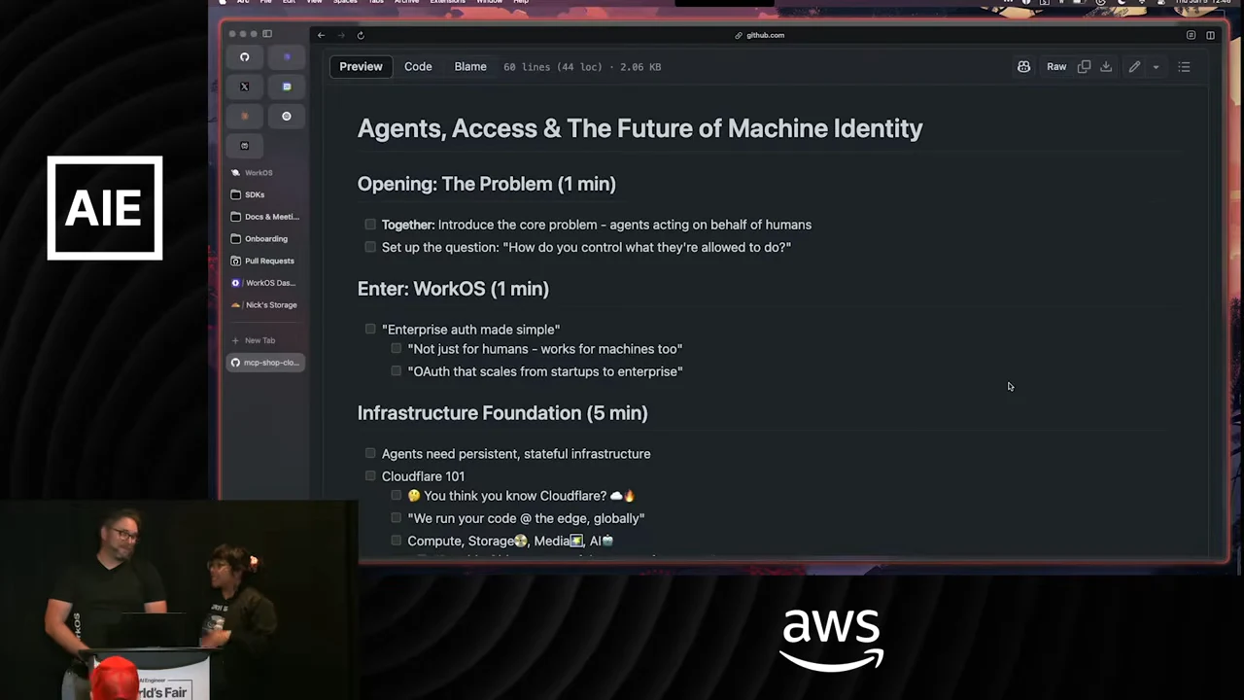The height and width of the screenshot is (700, 1244).
Task: Expand the edit options dropdown arrow
Action: (1156, 67)
